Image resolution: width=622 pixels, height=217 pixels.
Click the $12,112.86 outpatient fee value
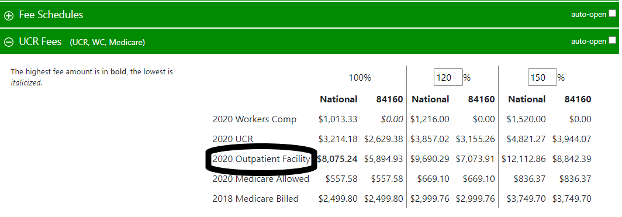tap(524, 159)
